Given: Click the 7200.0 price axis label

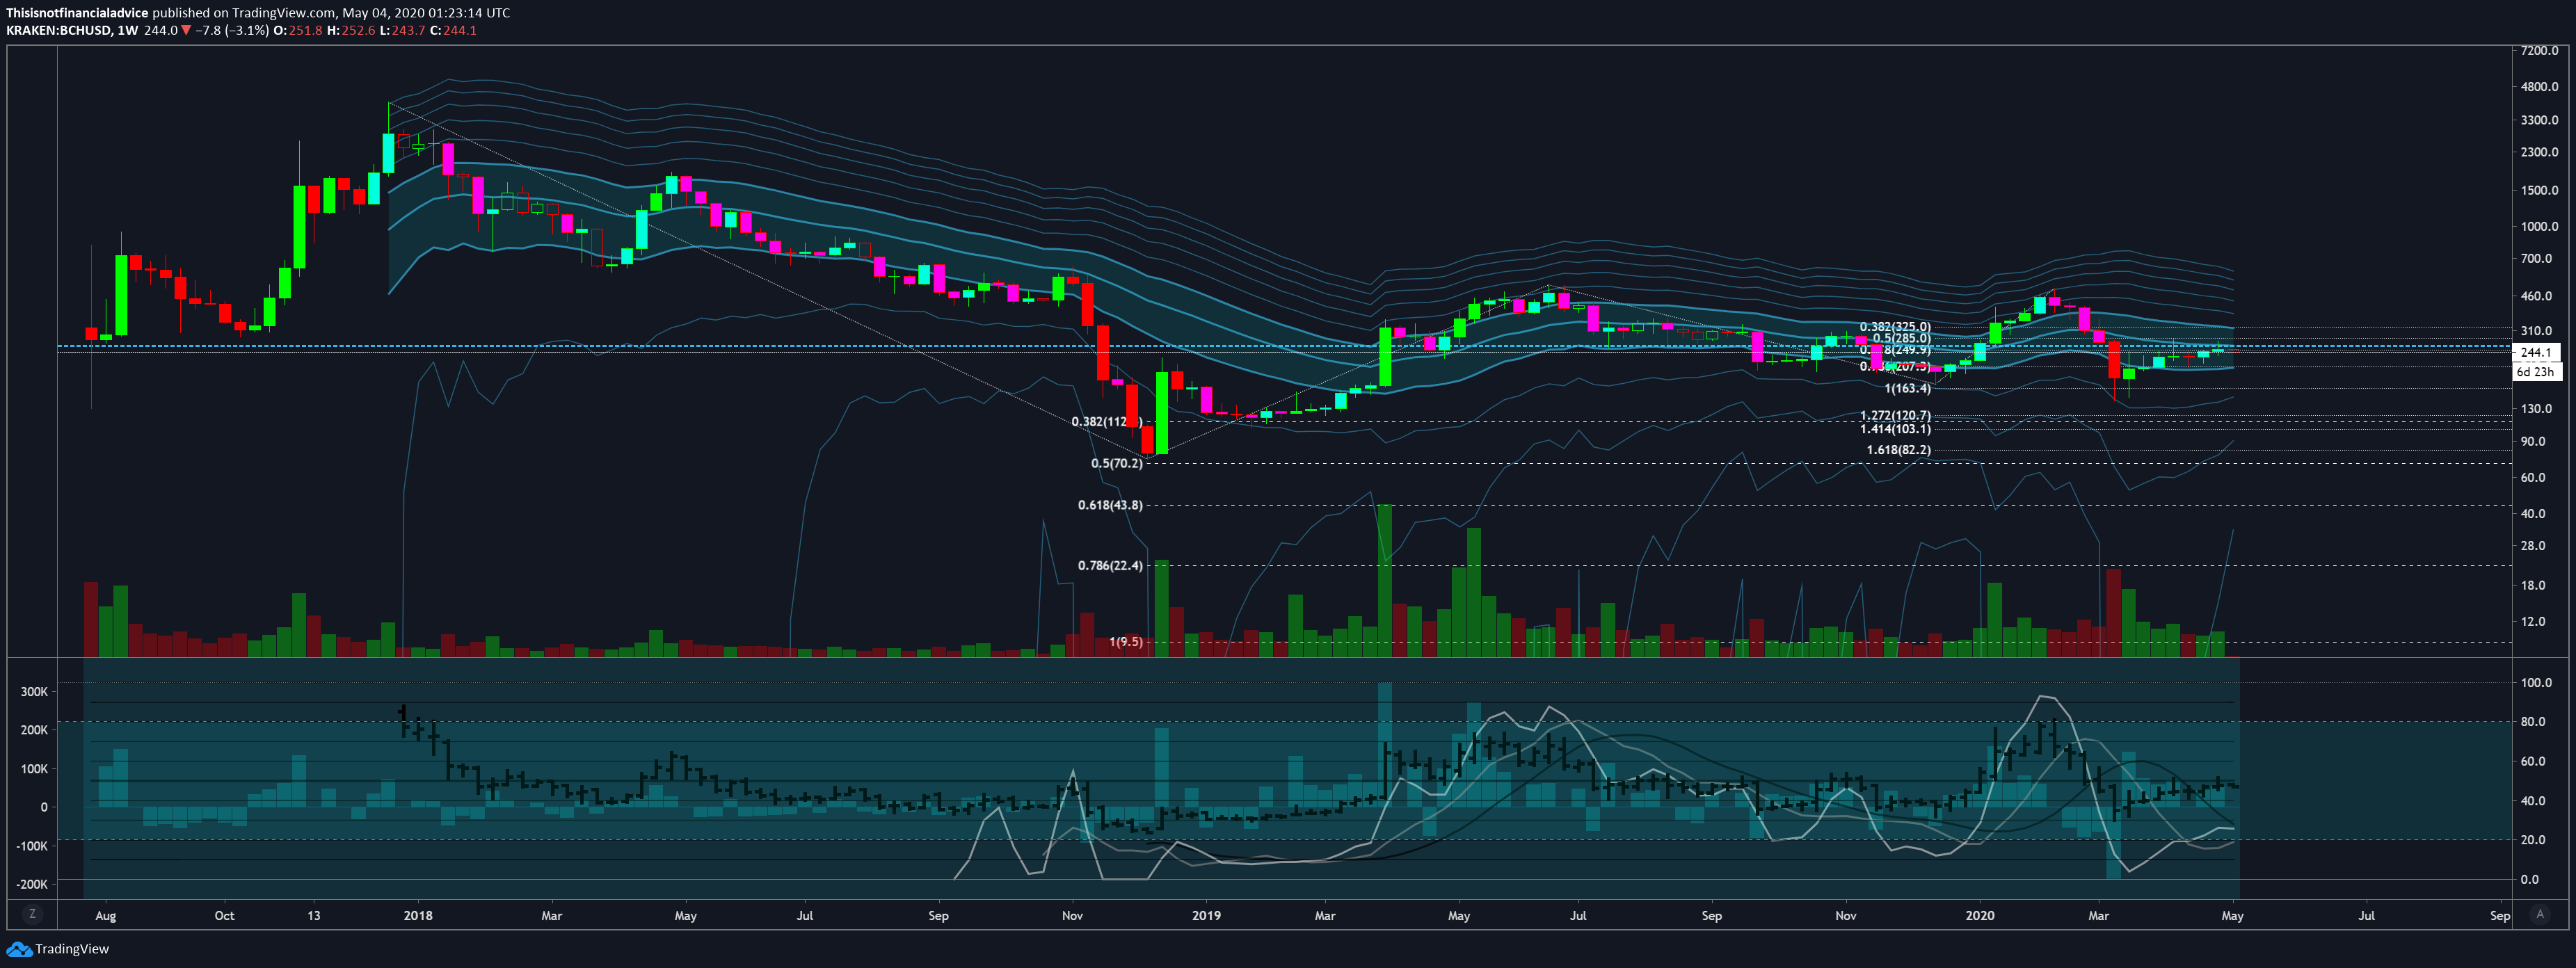Looking at the screenshot, I should pyautogui.click(x=2540, y=50).
